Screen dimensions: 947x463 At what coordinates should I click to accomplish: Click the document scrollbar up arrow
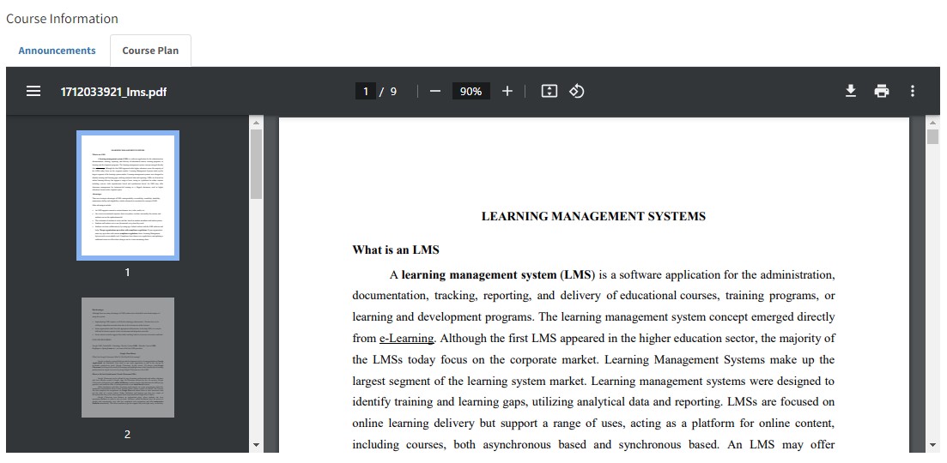(933, 123)
